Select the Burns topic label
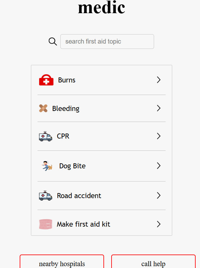200x268 pixels. pos(67,80)
